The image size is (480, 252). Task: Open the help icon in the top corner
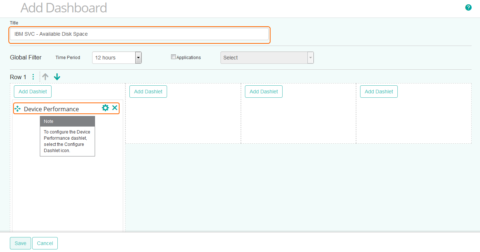pyautogui.click(x=468, y=7)
